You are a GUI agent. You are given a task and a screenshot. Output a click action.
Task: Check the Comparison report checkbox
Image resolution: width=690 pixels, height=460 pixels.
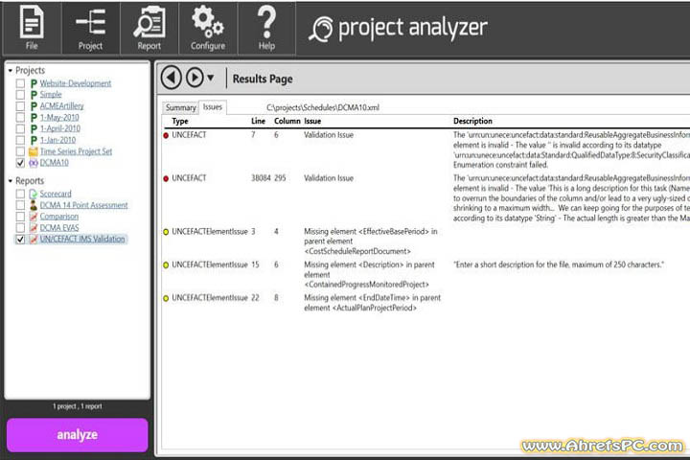coord(20,217)
